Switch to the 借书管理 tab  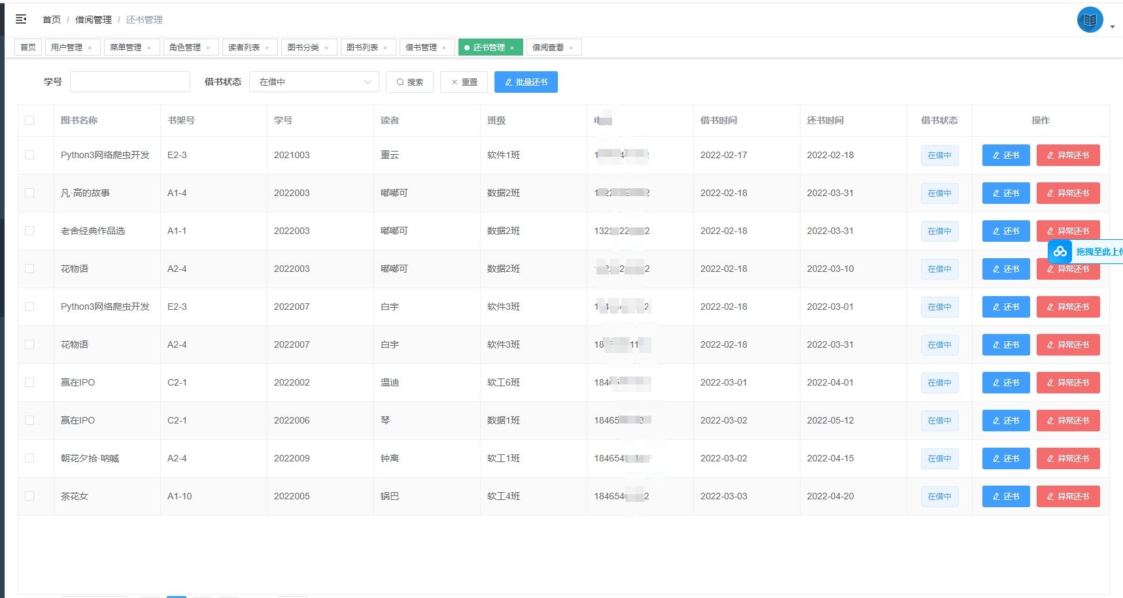(422, 47)
